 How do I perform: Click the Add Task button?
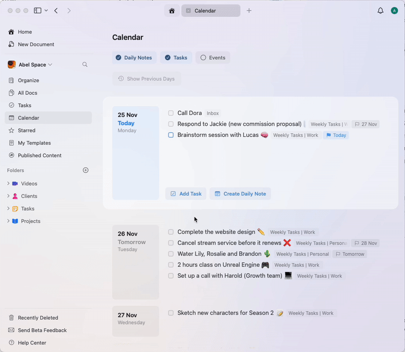[185, 193]
